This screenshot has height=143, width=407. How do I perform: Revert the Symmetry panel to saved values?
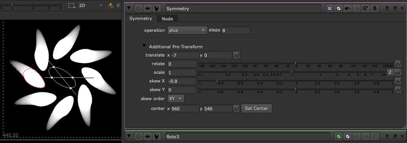click(x=365, y=8)
